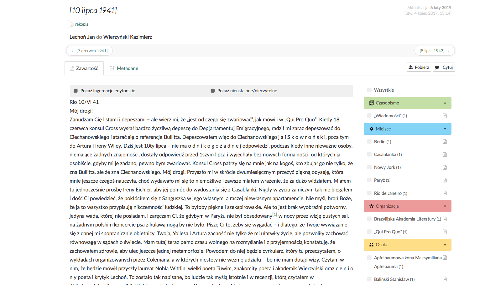Click the map pin icon in Miejsce header
Screen dimensions: 490x285
point(372,129)
